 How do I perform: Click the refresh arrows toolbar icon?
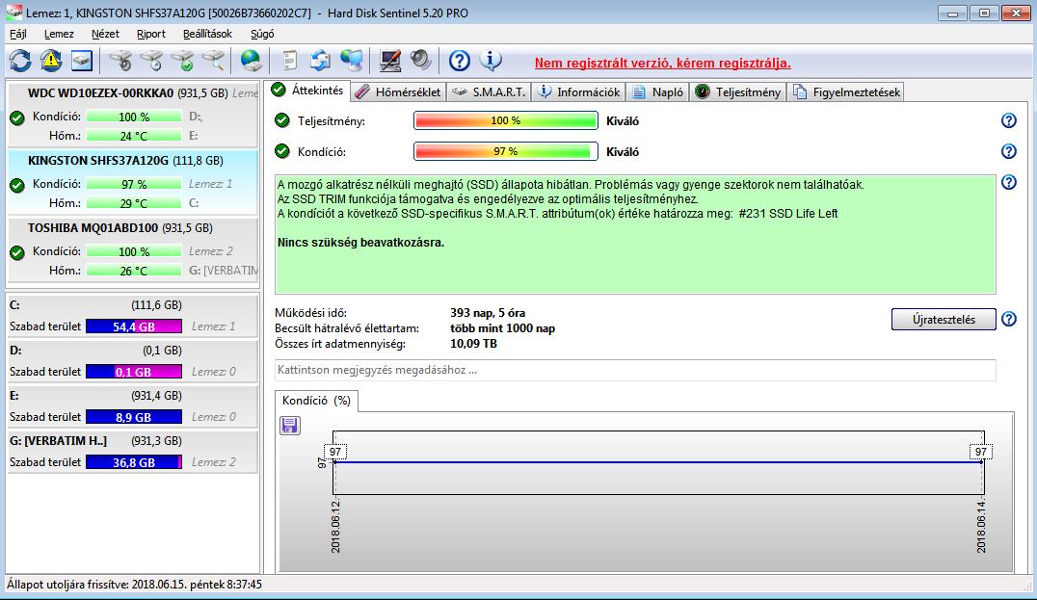(20, 61)
